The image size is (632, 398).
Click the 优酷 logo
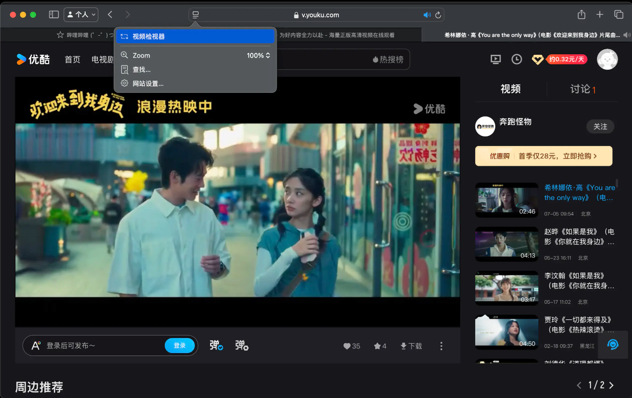[x=33, y=59]
